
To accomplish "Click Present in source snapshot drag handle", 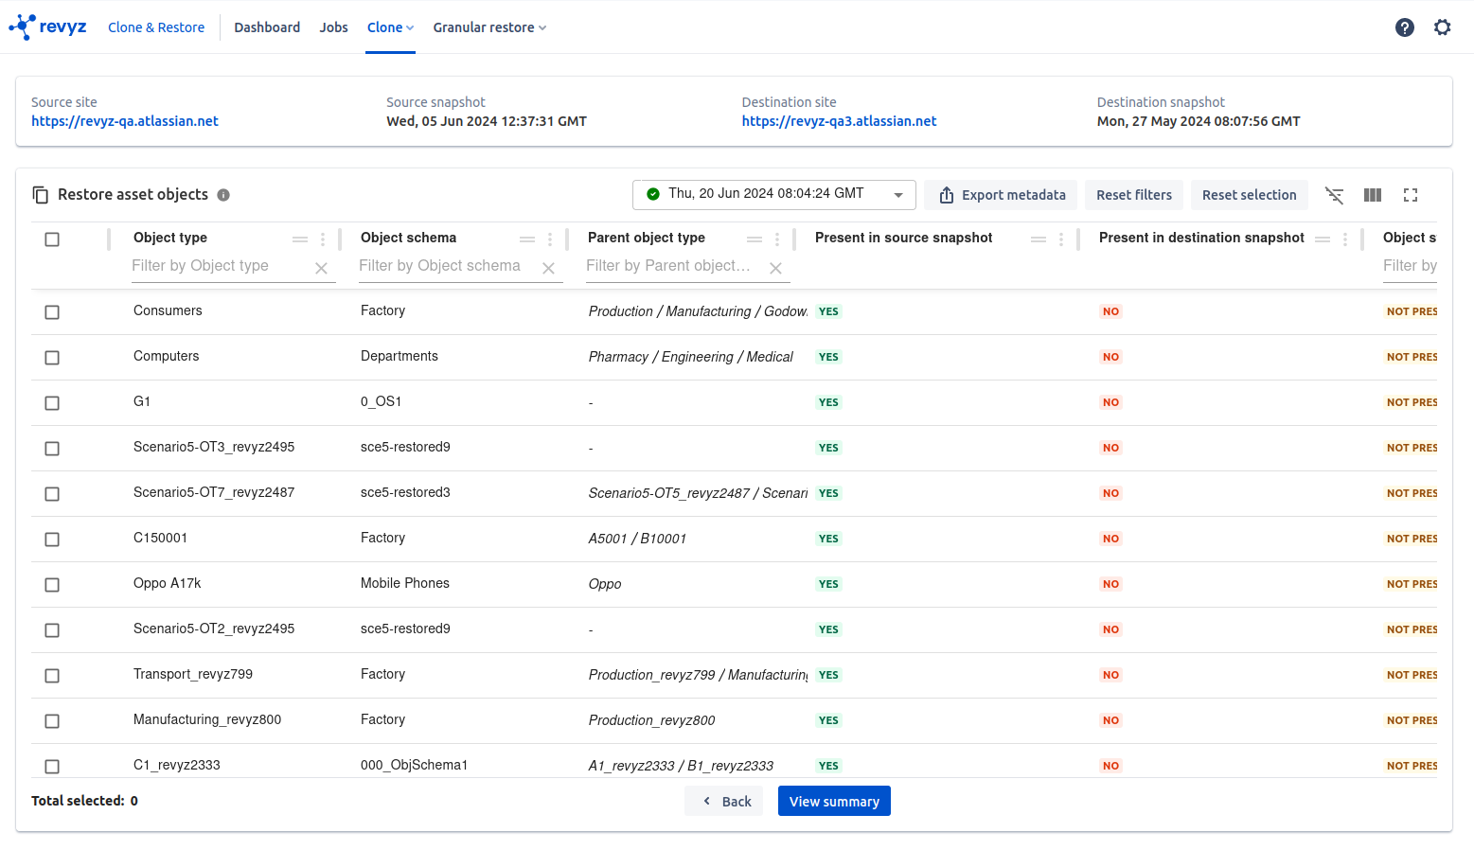I will click(x=1039, y=239).
